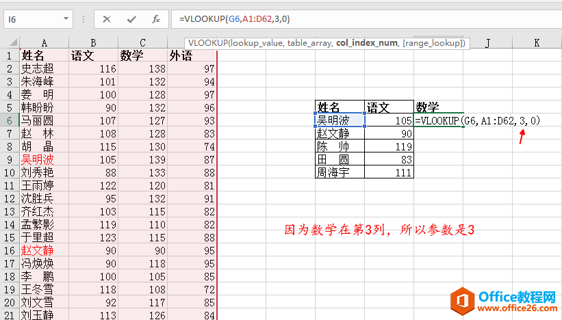Select row 1 header

[10, 56]
